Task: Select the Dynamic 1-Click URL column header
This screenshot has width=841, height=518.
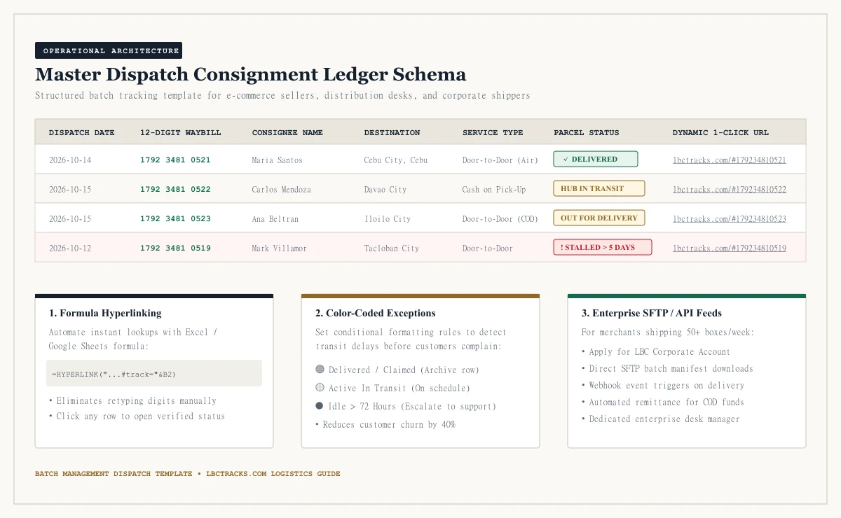Action: pos(720,132)
